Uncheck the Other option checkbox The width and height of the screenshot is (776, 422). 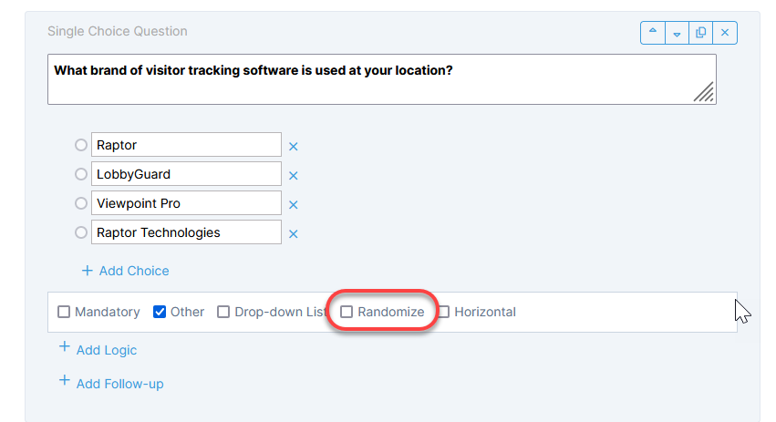tap(160, 312)
